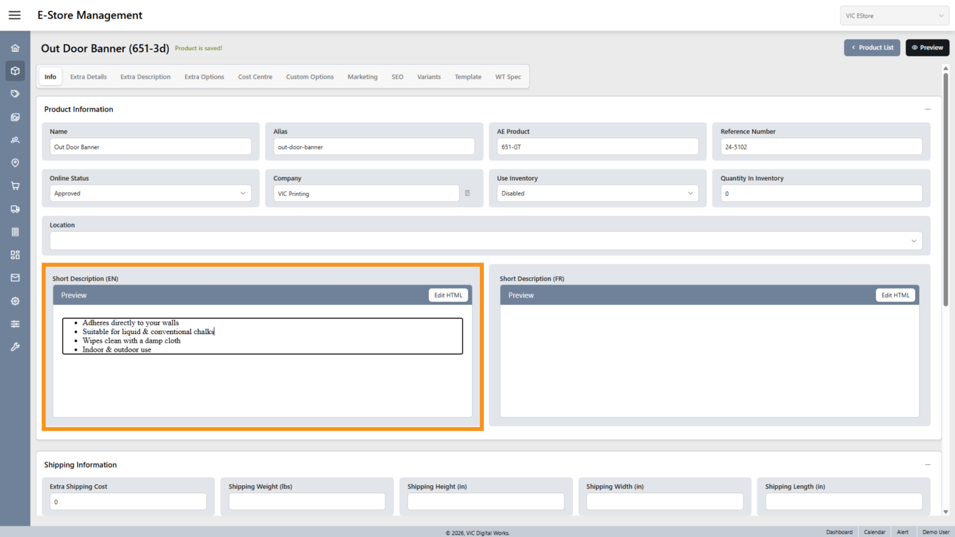
Task: Expand the Location dropdown
Action: tap(485, 241)
